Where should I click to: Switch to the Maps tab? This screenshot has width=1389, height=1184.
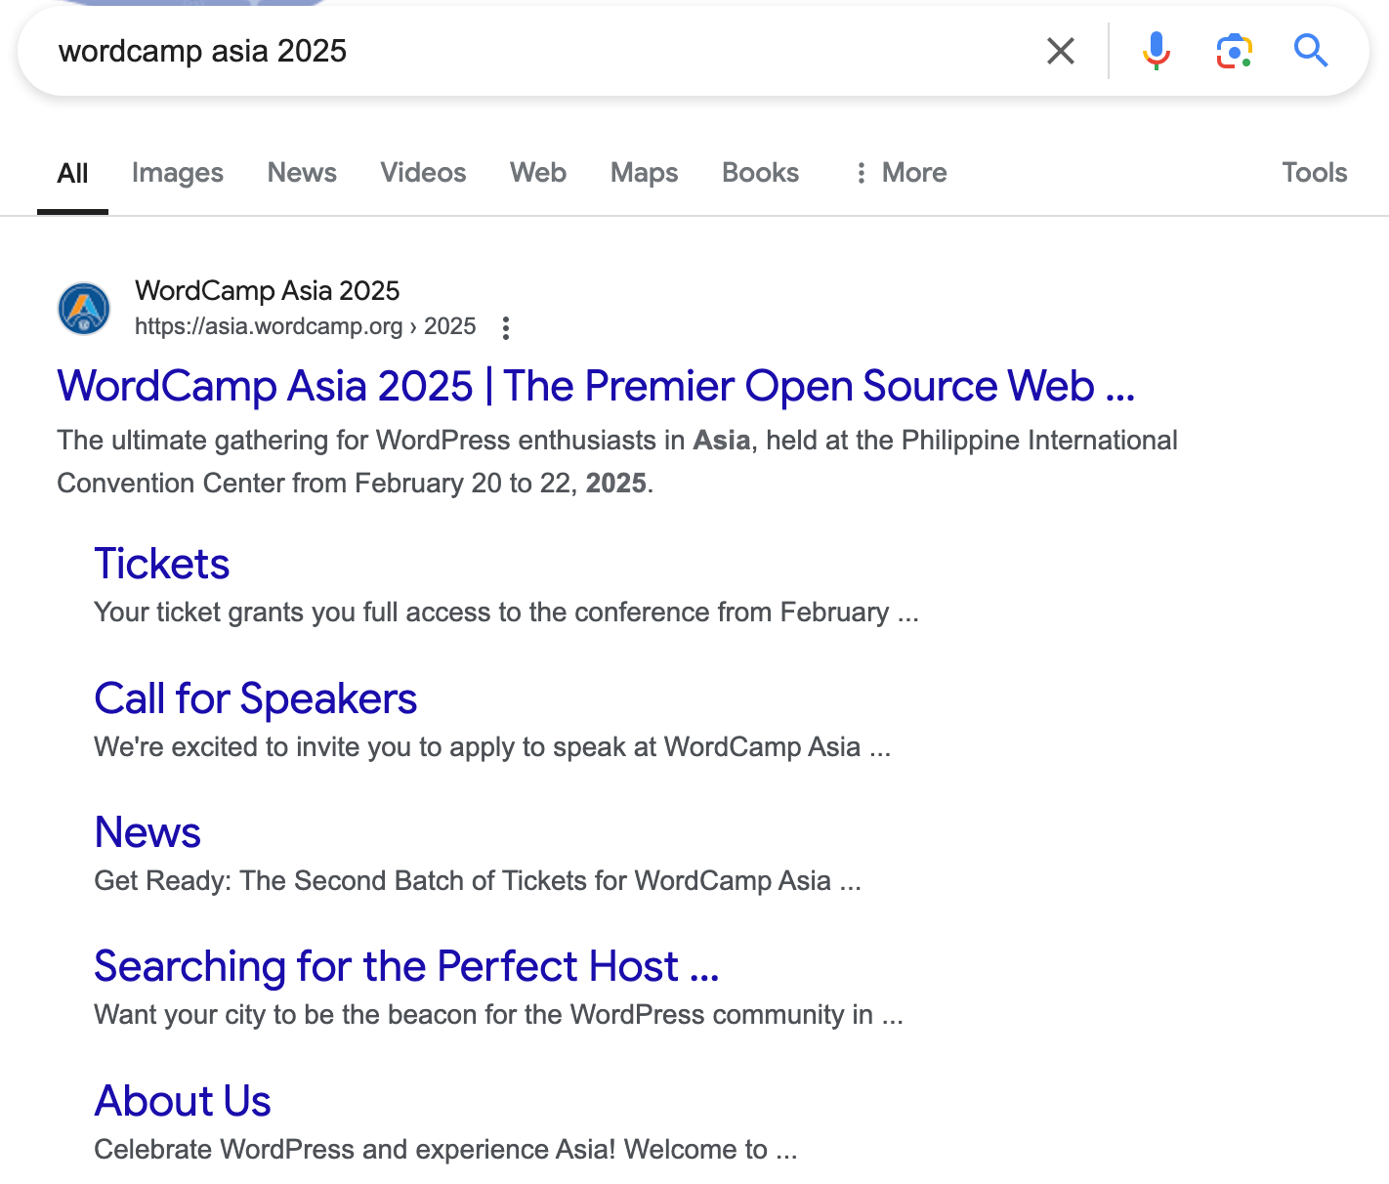[x=645, y=173]
